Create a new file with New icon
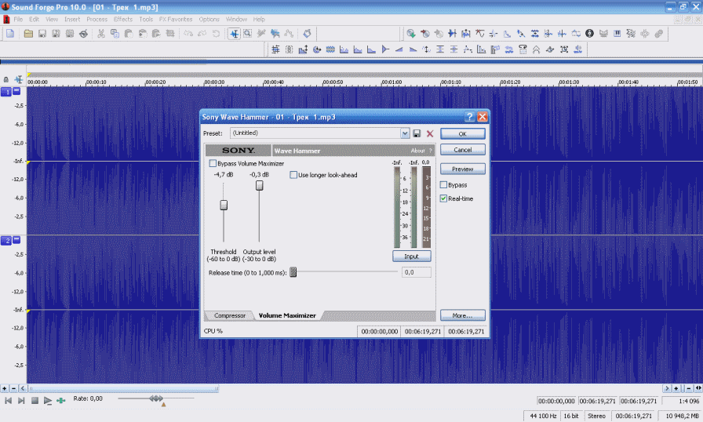Image resolution: width=703 pixels, height=422 pixels. click(10, 34)
